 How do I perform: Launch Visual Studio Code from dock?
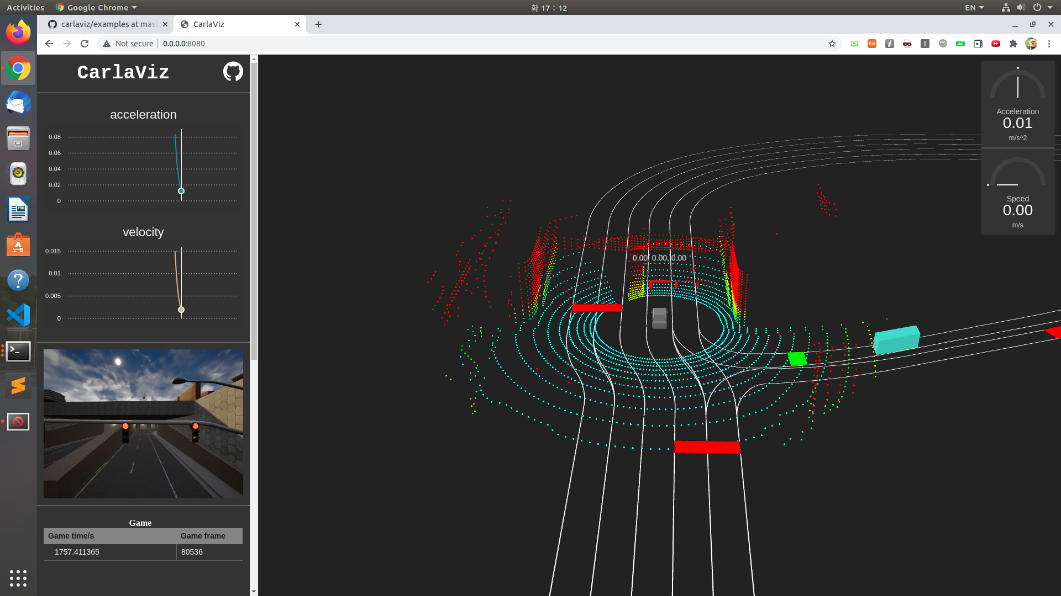(x=18, y=316)
